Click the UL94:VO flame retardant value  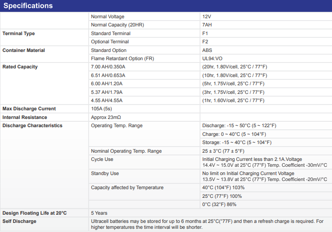pos(213,59)
